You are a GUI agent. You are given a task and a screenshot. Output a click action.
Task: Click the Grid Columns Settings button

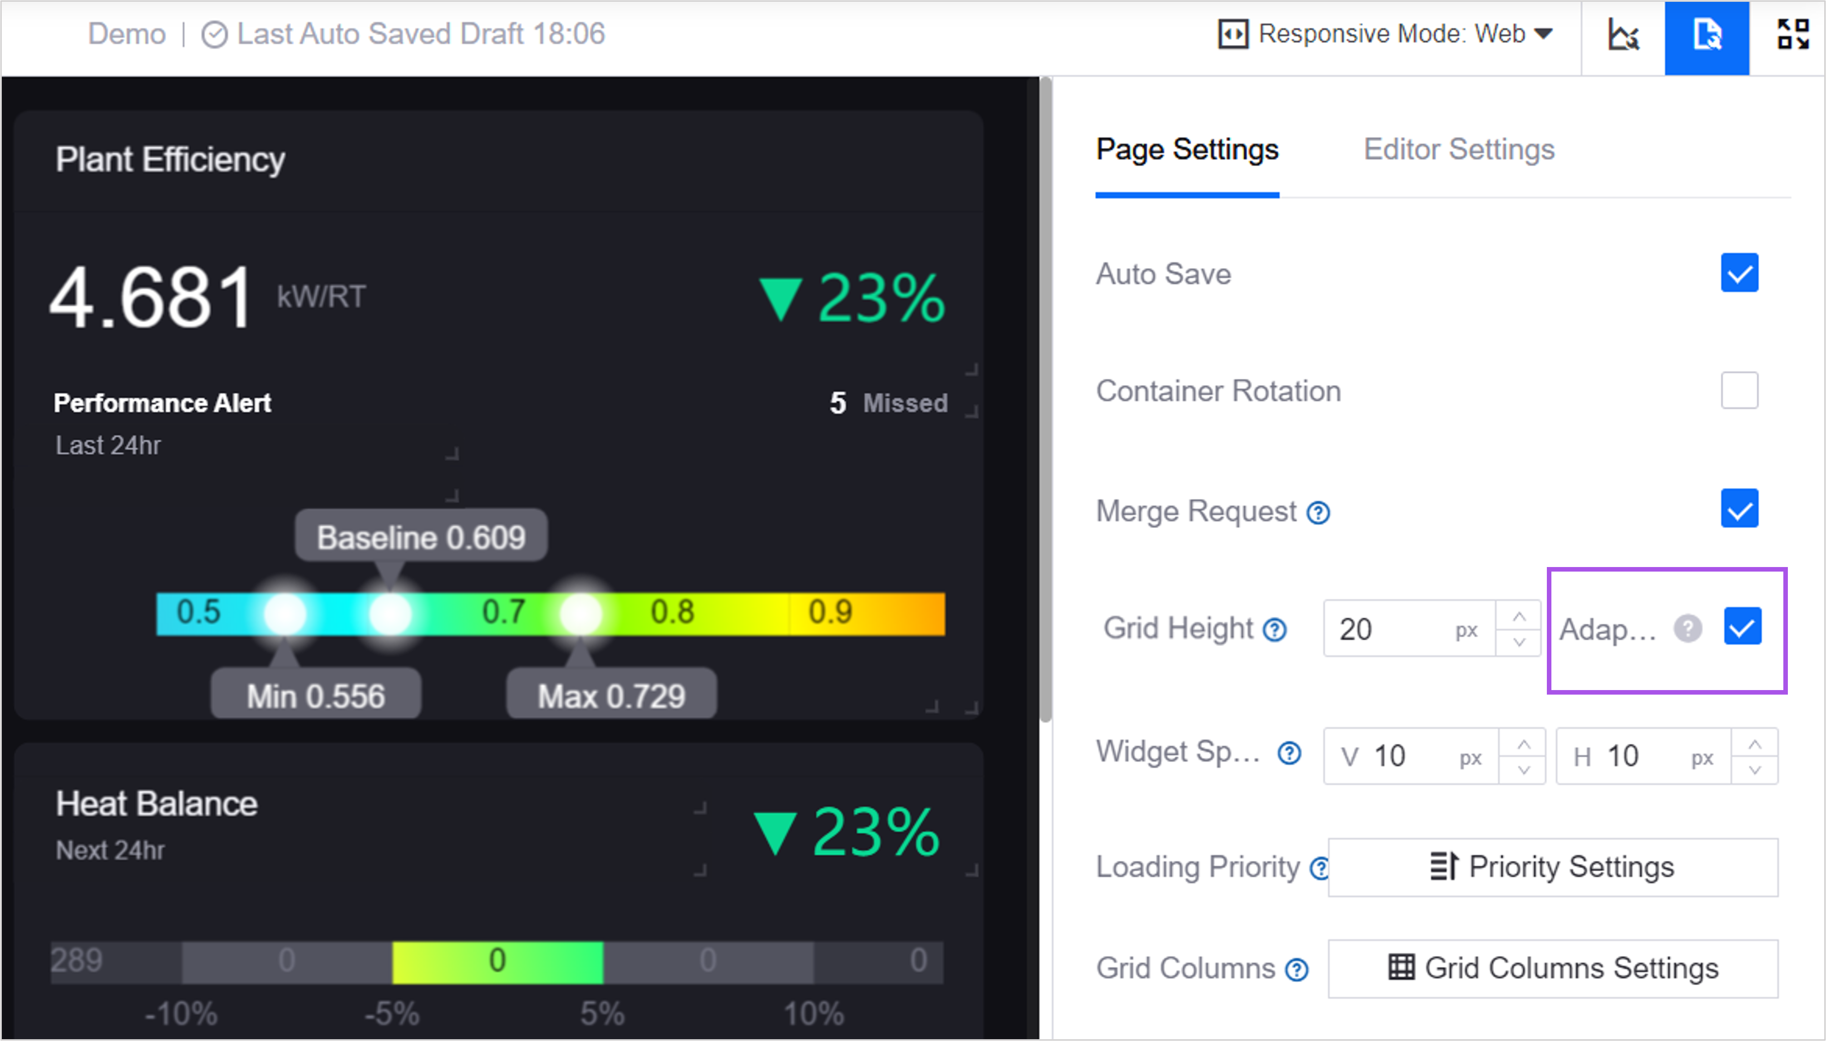1552,969
